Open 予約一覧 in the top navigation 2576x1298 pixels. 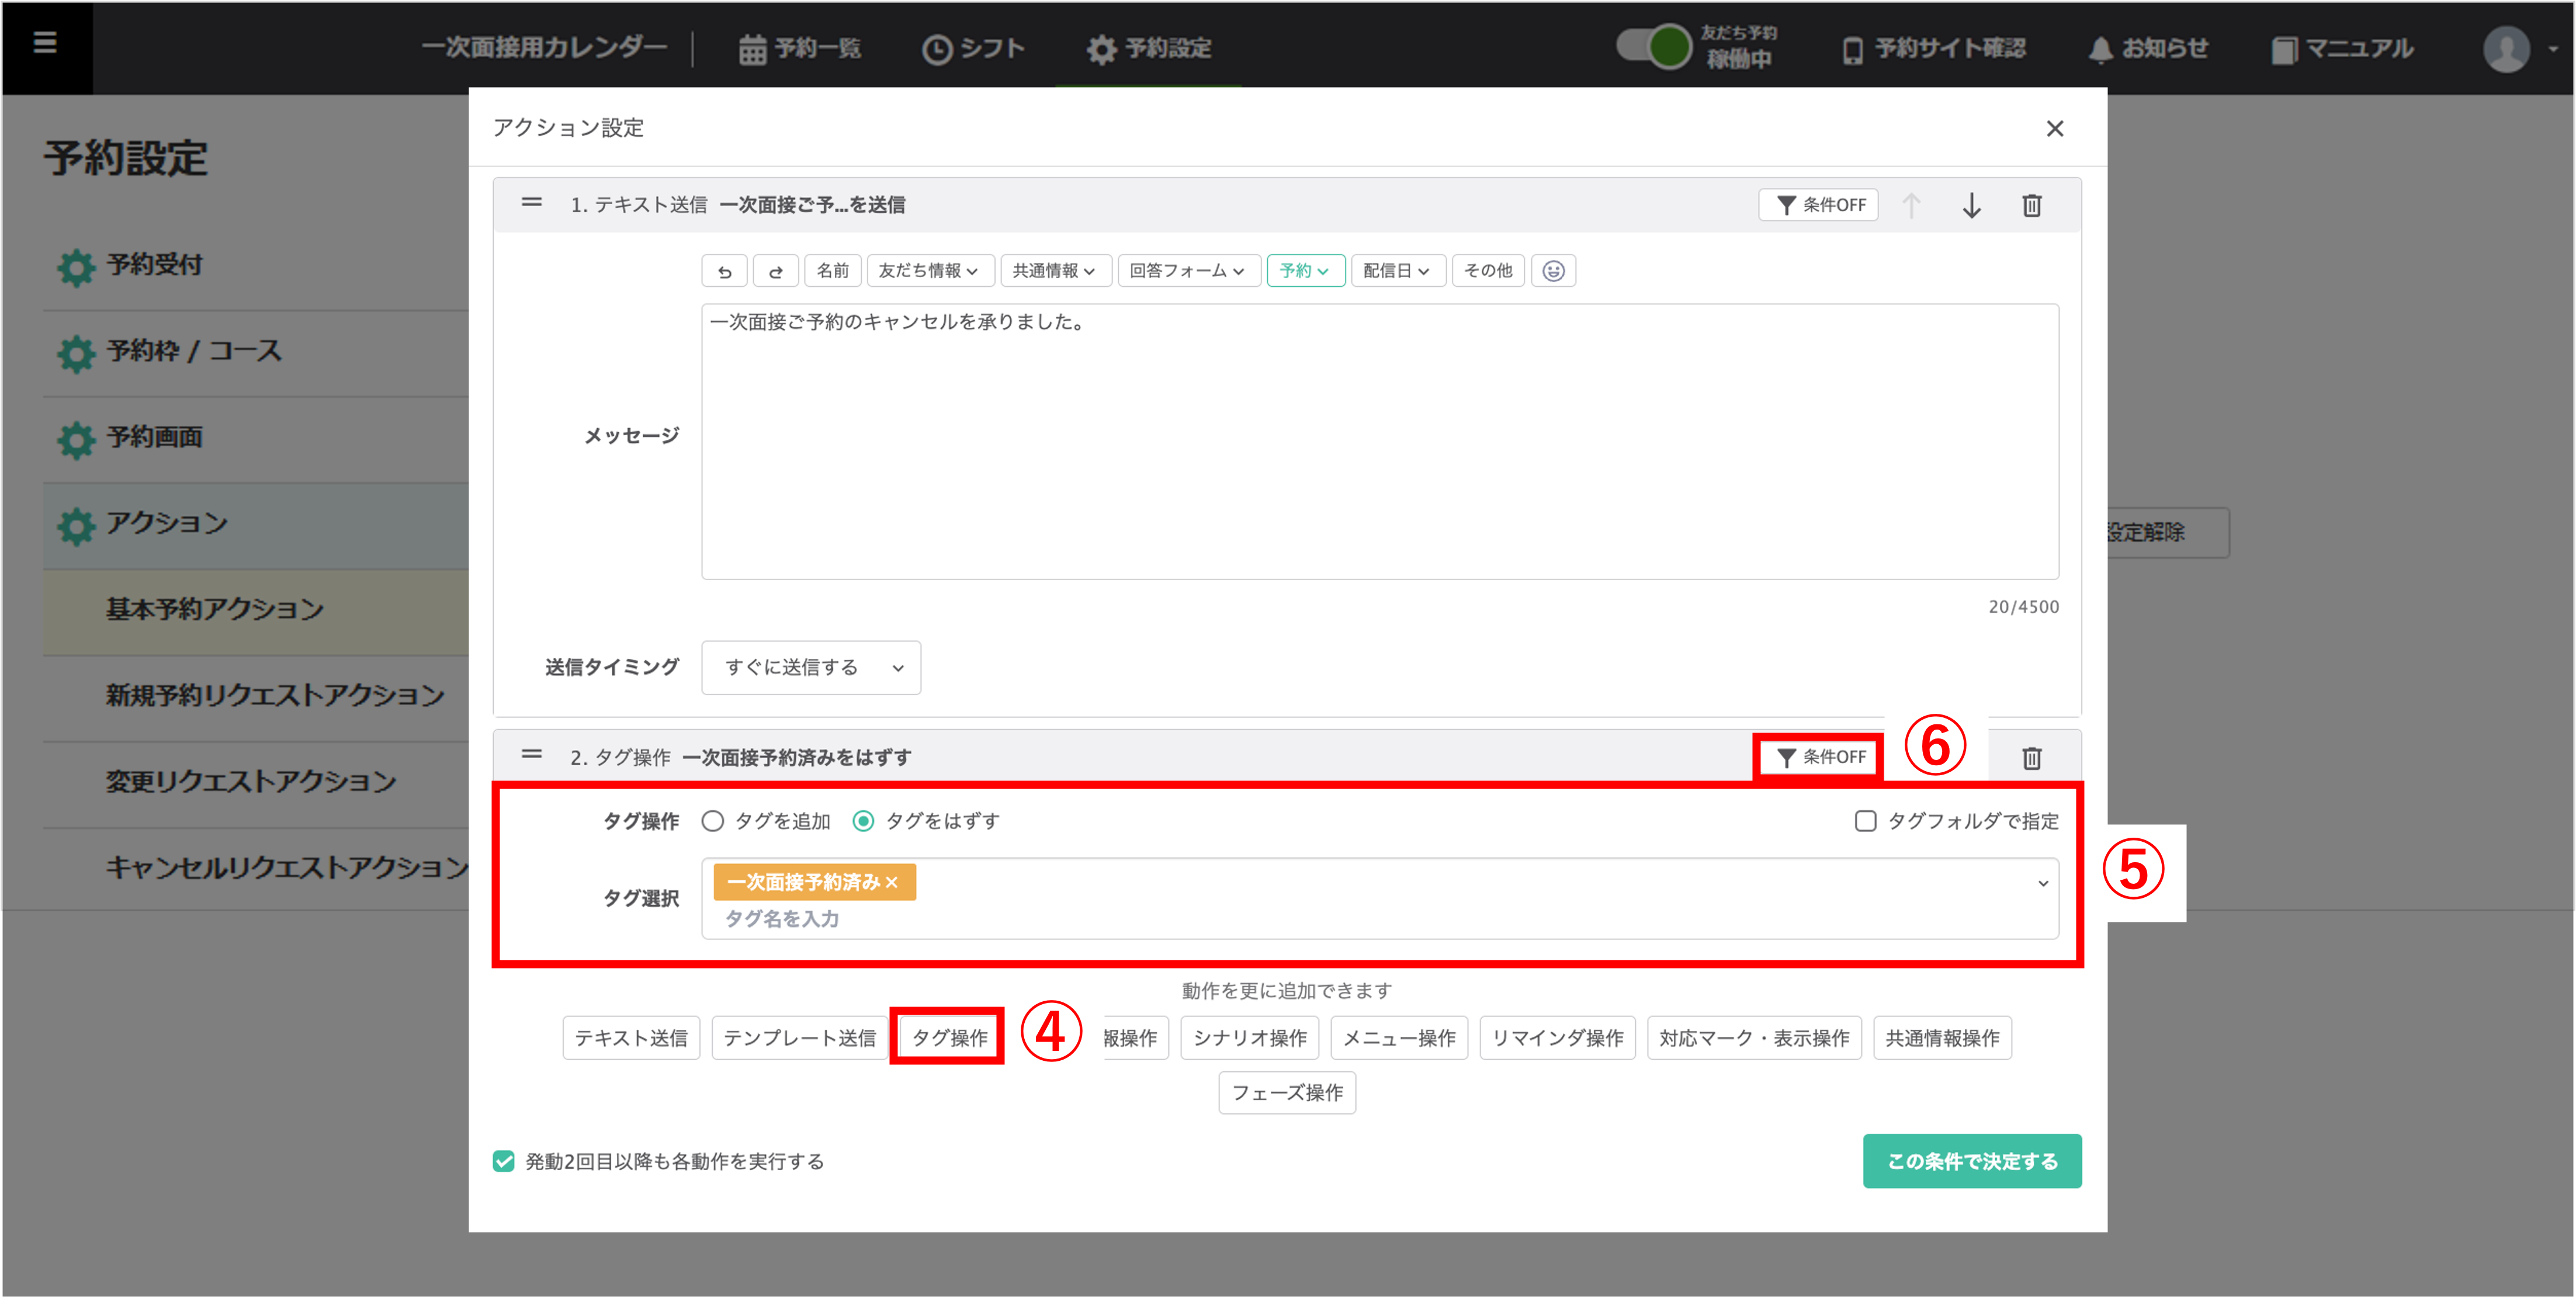tap(800, 48)
